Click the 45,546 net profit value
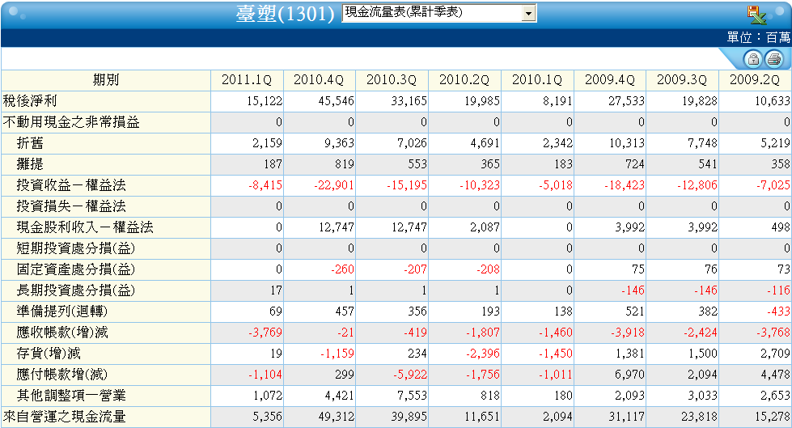 click(x=337, y=102)
